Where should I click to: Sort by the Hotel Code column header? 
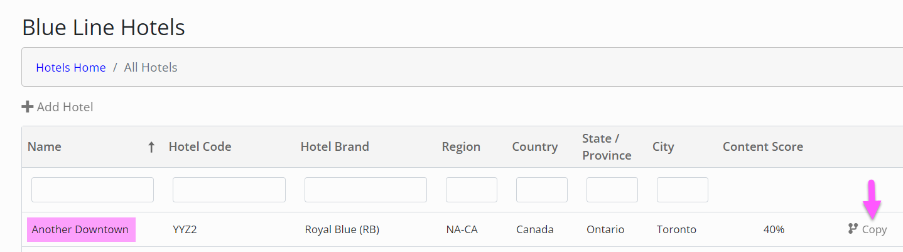200,147
